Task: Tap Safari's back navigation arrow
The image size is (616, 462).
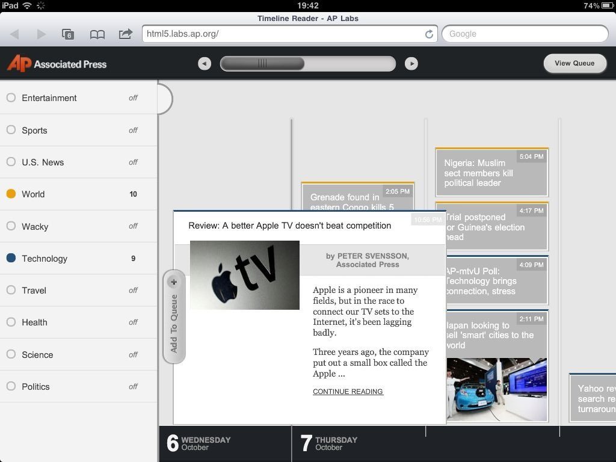Action: coord(15,34)
